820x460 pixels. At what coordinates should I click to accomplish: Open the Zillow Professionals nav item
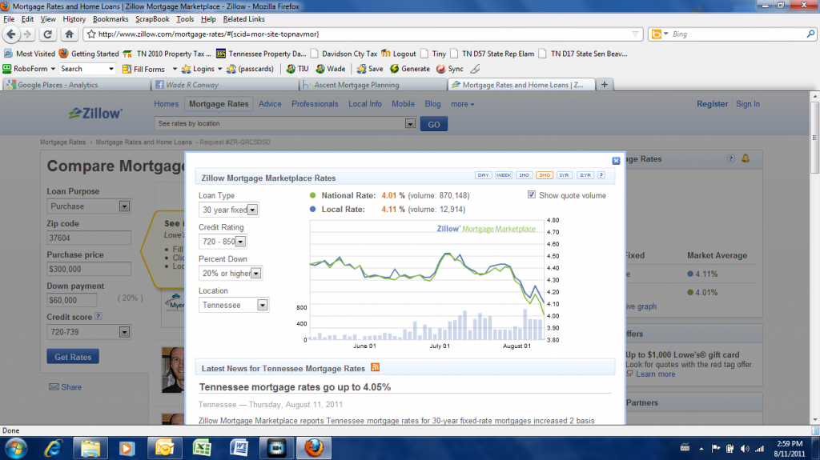[x=315, y=104]
